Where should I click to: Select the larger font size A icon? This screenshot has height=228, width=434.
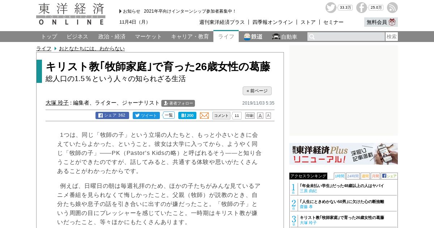(260, 115)
